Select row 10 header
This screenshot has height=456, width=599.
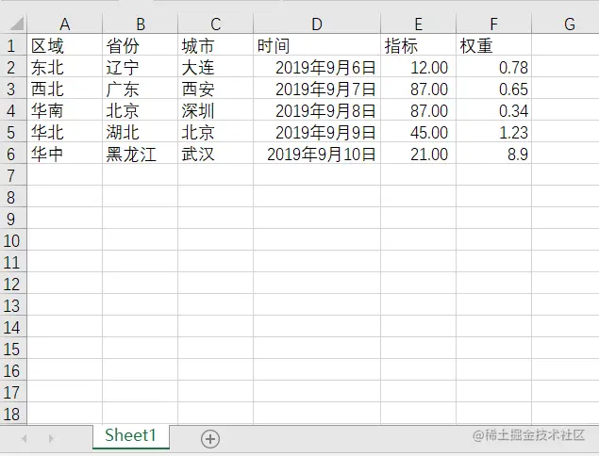click(11, 241)
